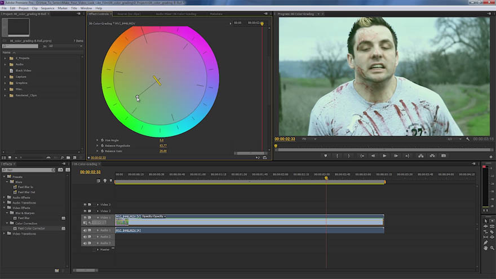Select the Rate Stretch tool

485,232
